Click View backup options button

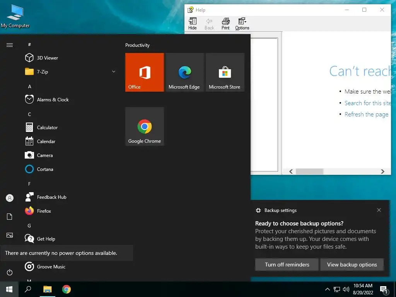[x=352, y=265]
